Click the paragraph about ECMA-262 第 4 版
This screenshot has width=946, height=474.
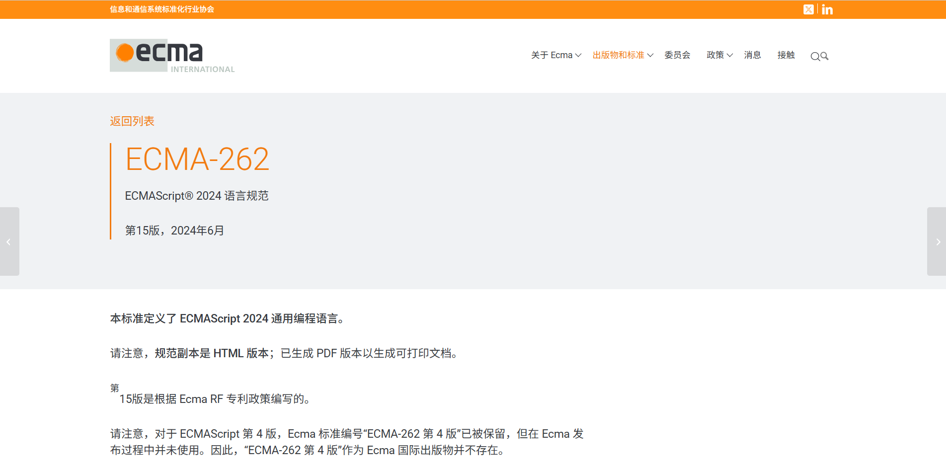coord(347,442)
